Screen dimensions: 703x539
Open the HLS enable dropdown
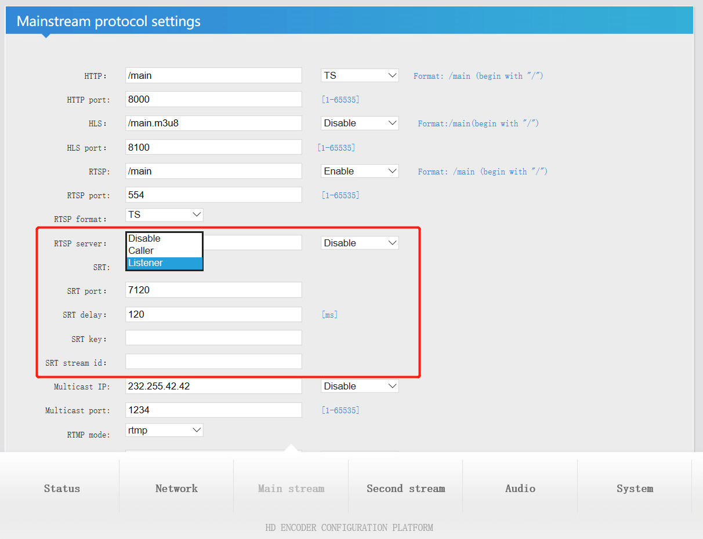tap(359, 123)
